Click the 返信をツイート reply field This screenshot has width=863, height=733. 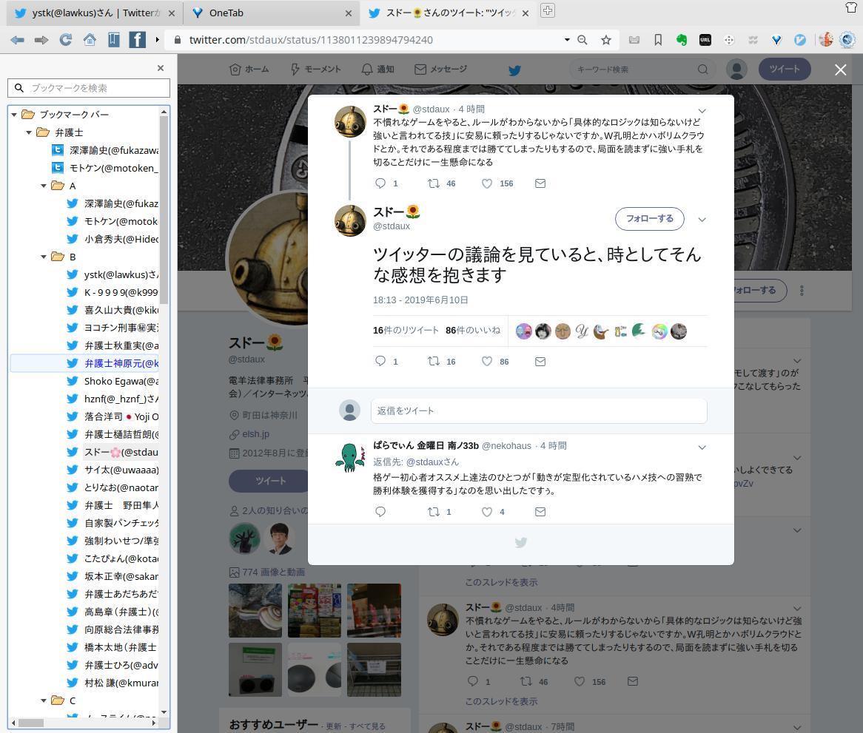pyautogui.click(x=539, y=411)
